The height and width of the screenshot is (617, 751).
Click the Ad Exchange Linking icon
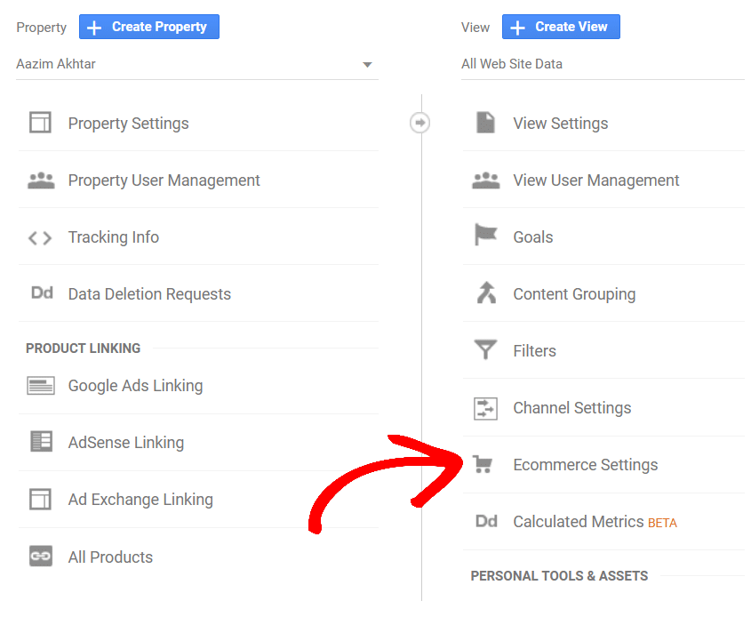pyautogui.click(x=40, y=499)
